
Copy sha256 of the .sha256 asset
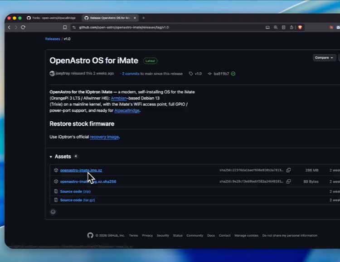click(x=288, y=181)
